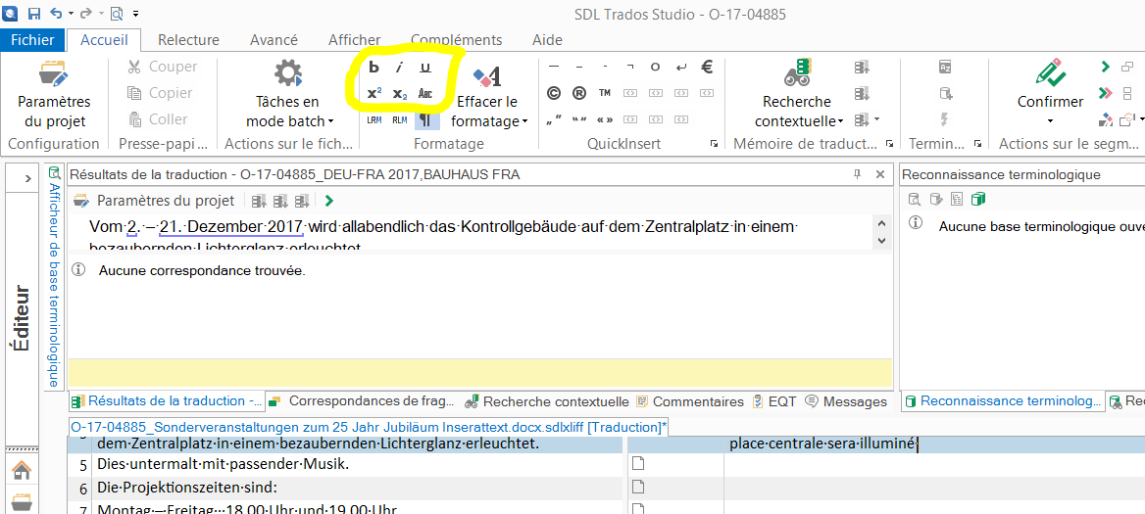Insert em dash from QuickInsert
1145x514 pixels.
[x=554, y=68]
